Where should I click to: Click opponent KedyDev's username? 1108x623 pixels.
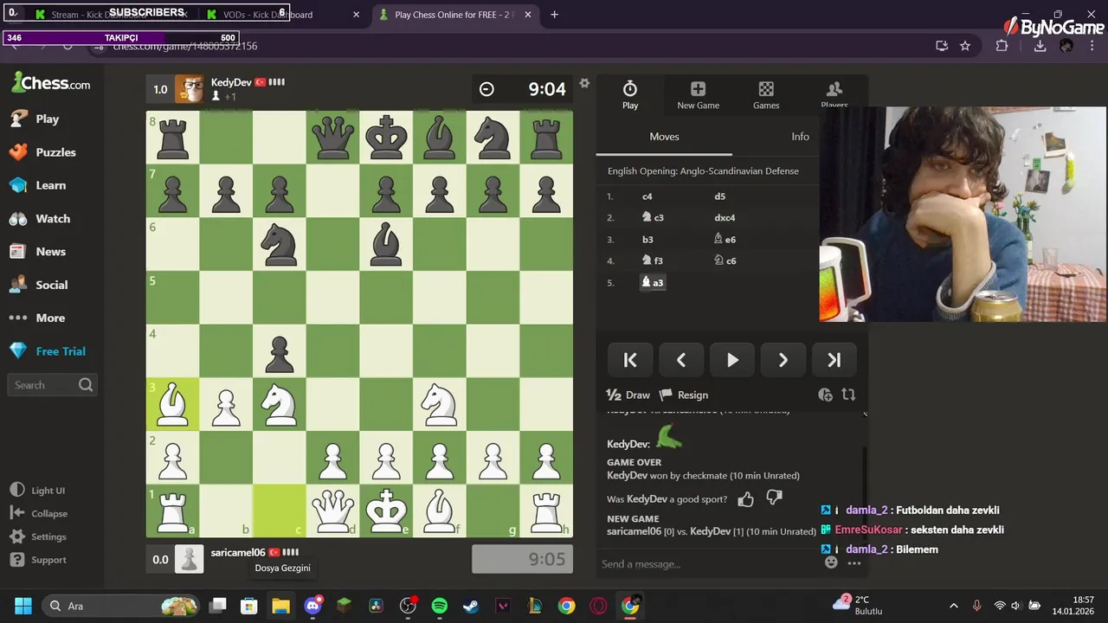(231, 82)
